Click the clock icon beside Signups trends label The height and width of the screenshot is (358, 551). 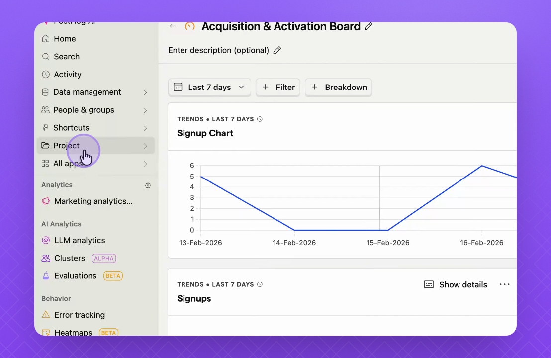click(260, 284)
